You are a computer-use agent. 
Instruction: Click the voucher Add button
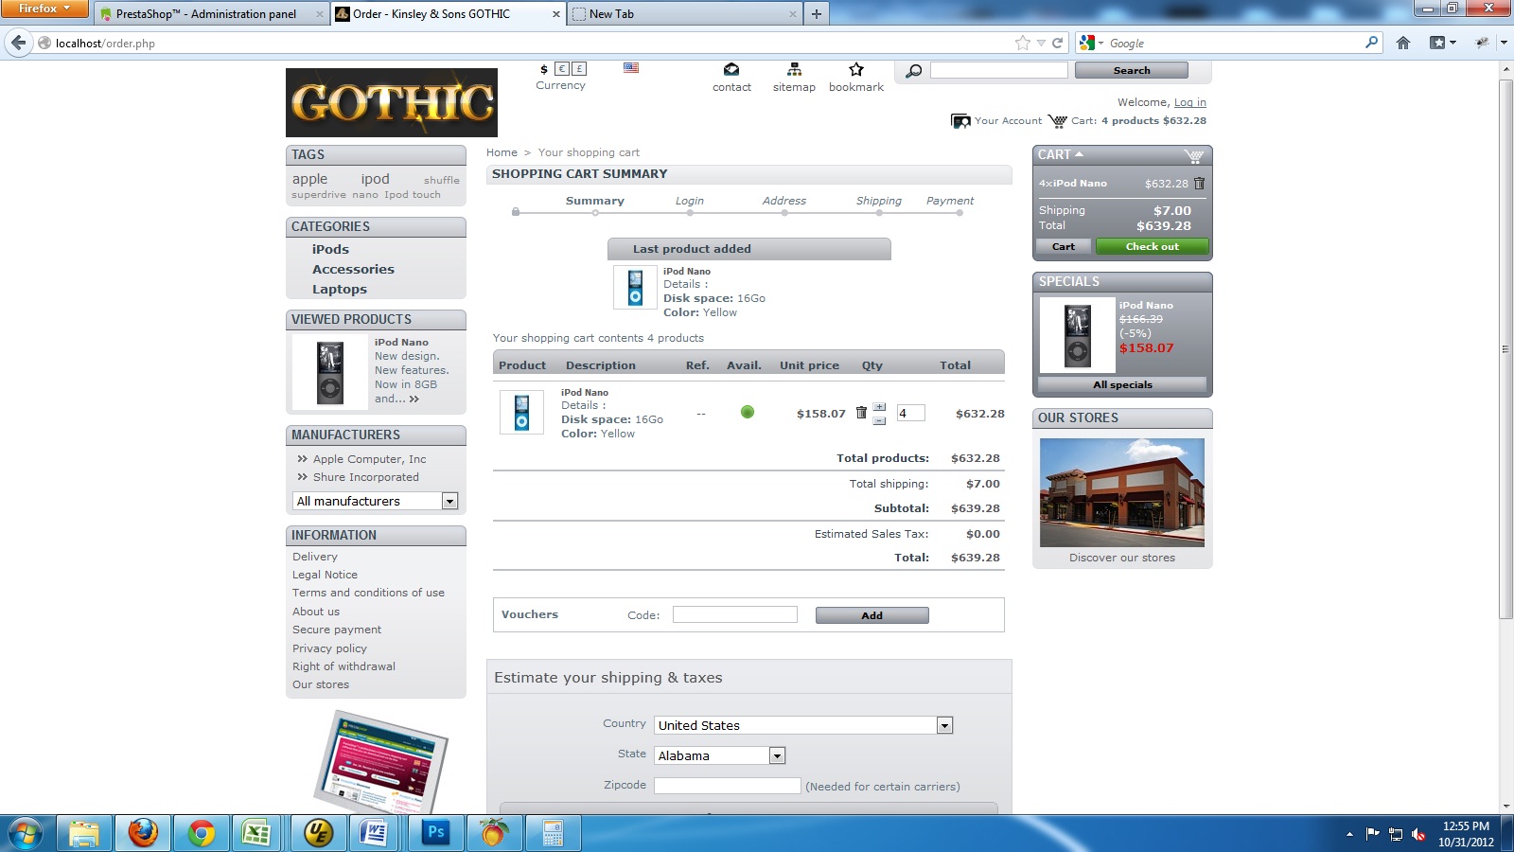pyautogui.click(x=871, y=615)
